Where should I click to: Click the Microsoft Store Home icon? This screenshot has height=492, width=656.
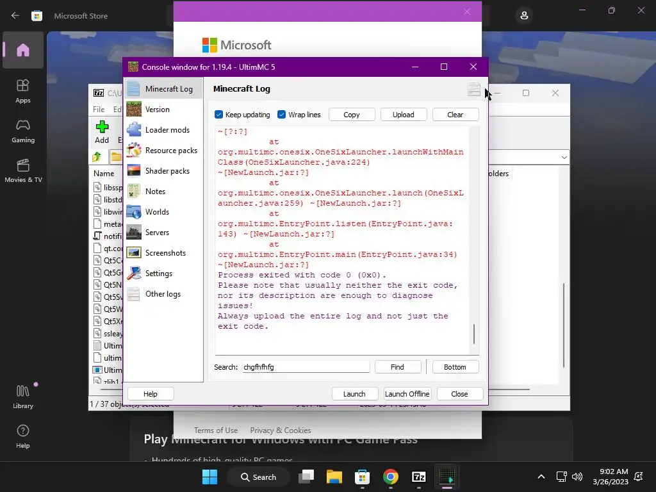[23, 50]
